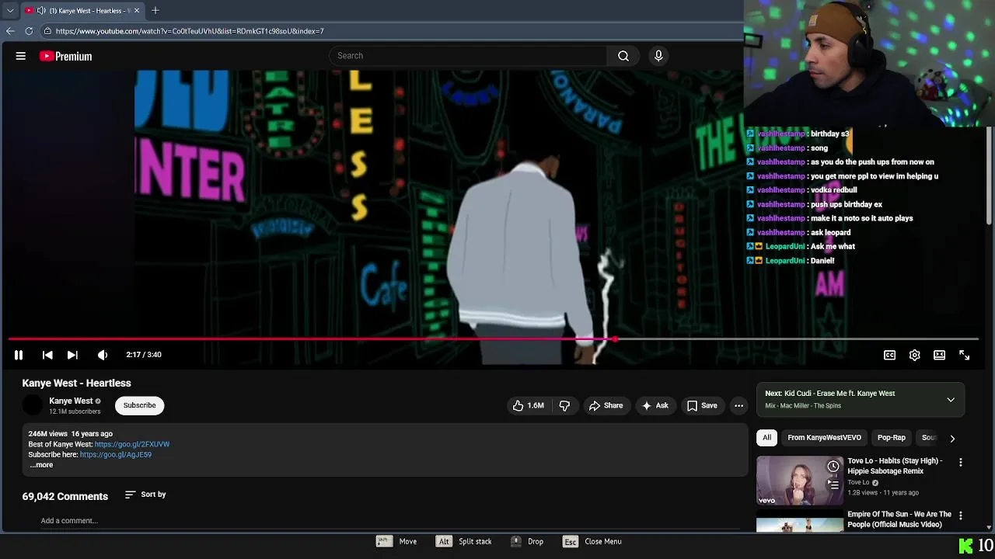Viewport: 995px width, 559px height.
Task: Switch to miniplayer theater mode icon
Action: point(939,355)
